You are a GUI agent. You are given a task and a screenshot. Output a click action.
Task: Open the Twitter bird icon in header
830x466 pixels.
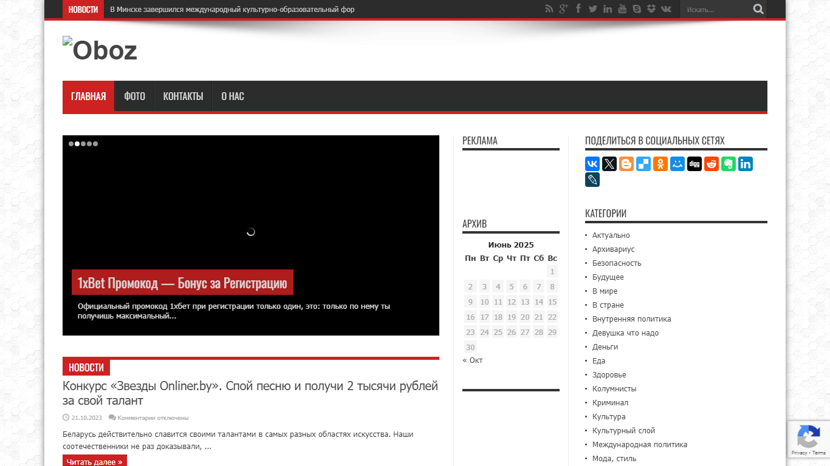coord(593,8)
